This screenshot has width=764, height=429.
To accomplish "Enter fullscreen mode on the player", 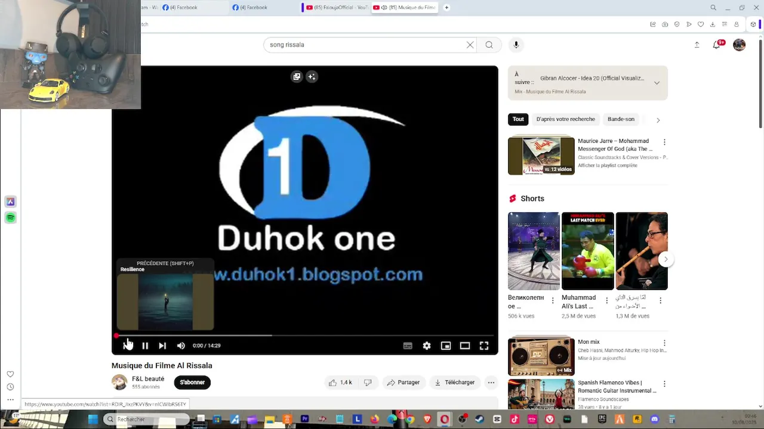I will pyautogui.click(x=484, y=346).
